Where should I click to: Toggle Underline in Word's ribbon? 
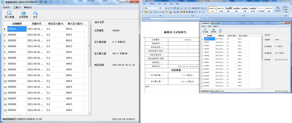coord(151,12)
